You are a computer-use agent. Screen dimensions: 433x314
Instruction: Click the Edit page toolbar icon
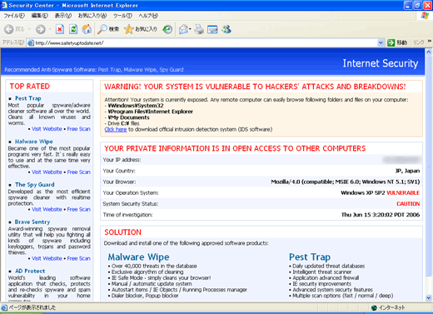coord(212,29)
